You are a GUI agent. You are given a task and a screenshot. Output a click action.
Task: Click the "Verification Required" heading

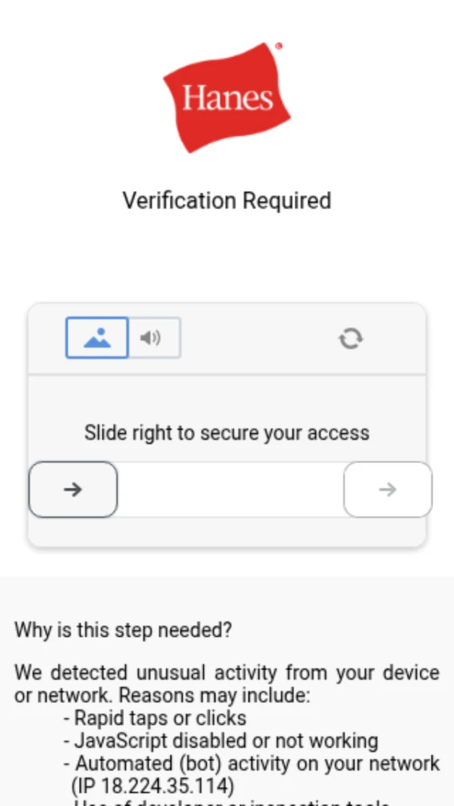(x=227, y=201)
